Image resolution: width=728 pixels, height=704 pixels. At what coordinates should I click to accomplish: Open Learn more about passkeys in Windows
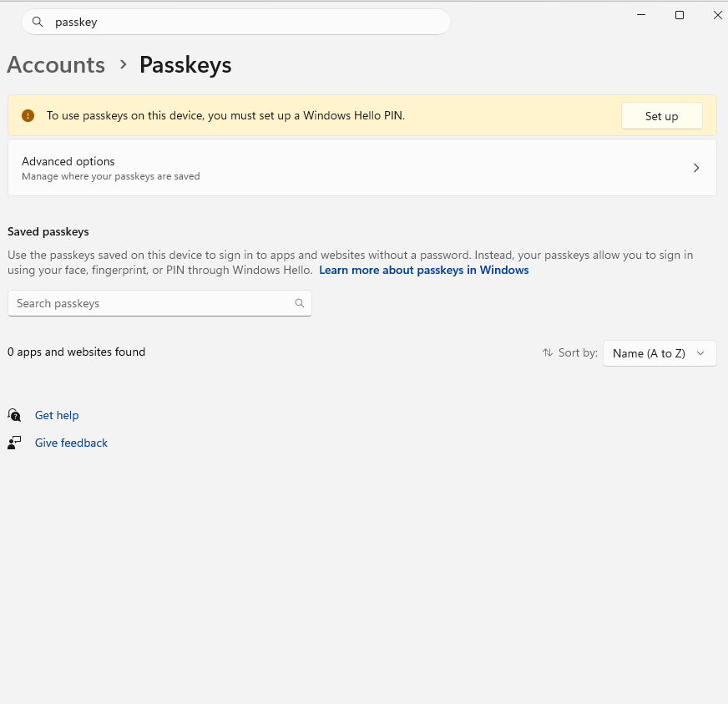tap(424, 271)
